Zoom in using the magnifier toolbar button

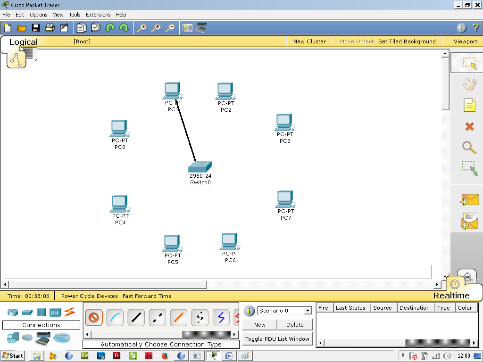pos(142,28)
